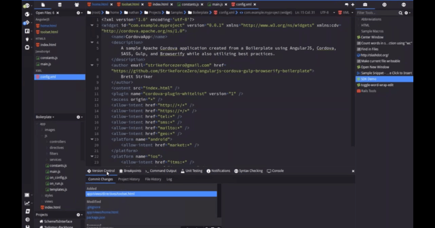This screenshot has width=435, height=228.
Task: Select the SchemeToInterface project
Action: coord(56,221)
